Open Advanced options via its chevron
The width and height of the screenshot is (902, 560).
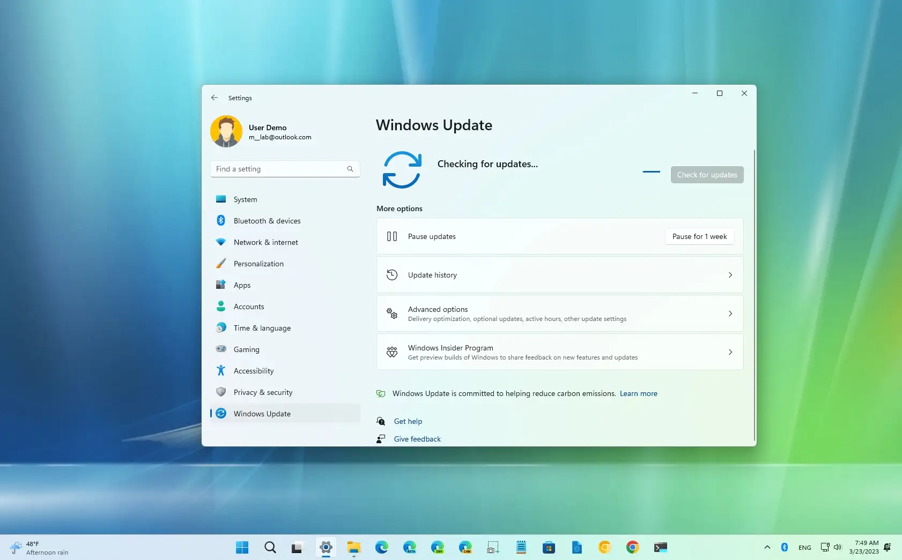[730, 313]
